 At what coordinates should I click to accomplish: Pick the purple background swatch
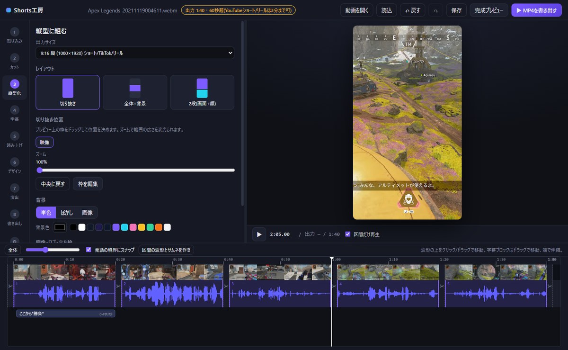[x=116, y=227]
